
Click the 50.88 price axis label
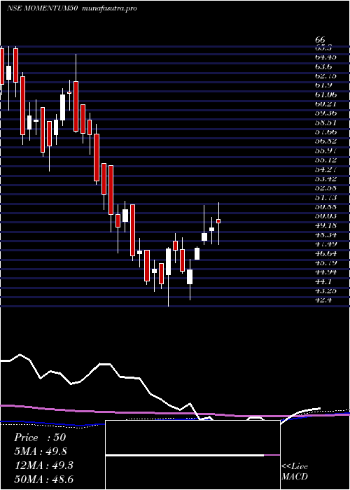(x=325, y=206)
